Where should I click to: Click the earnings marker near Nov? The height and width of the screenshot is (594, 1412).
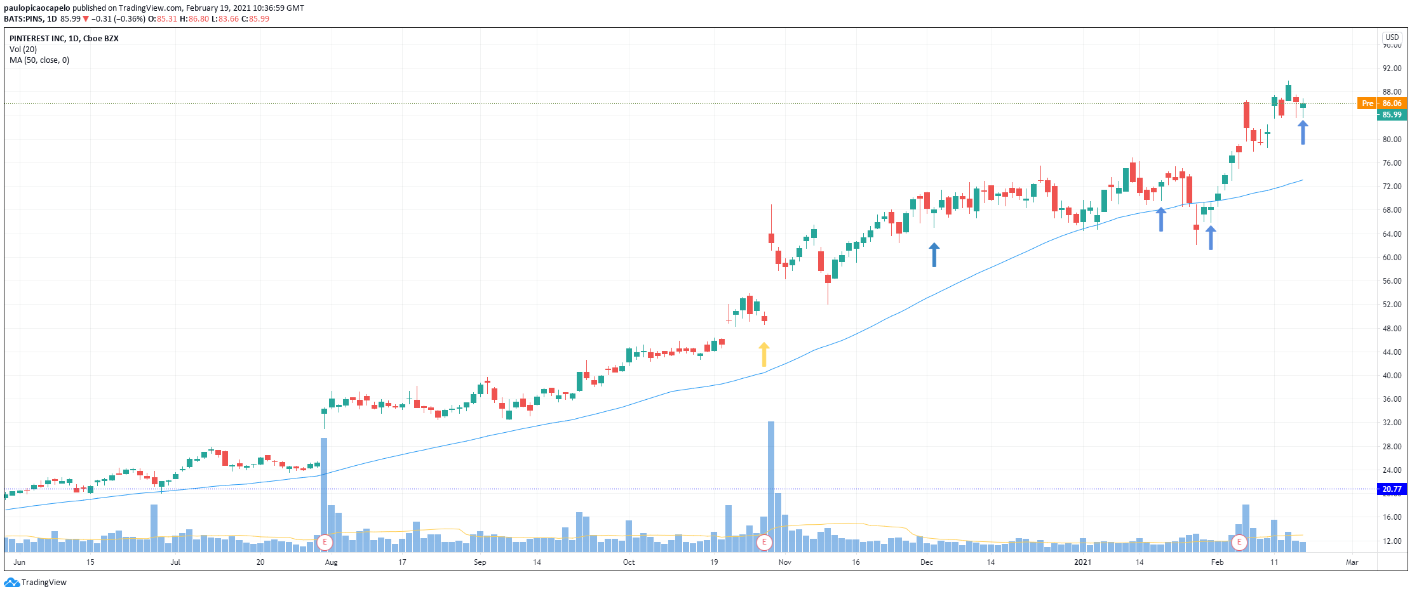coord(764,543)
